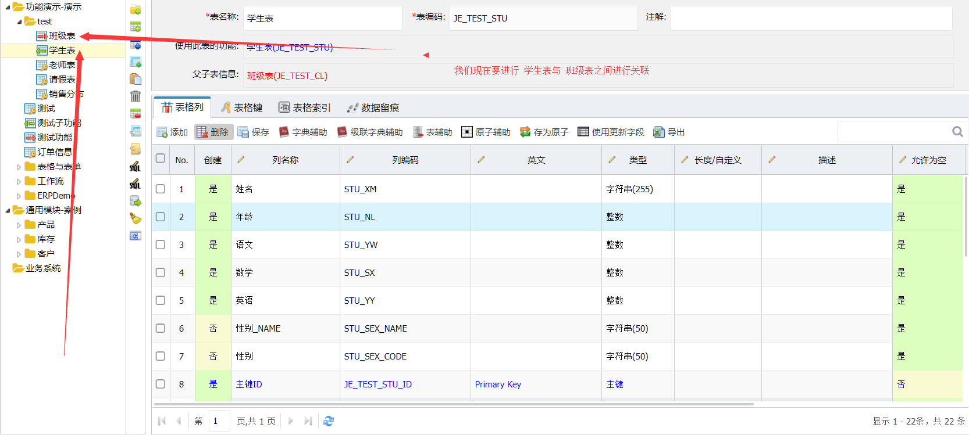Check the row checkbox for 英语

pyautogui.click(x=161, y=300)
